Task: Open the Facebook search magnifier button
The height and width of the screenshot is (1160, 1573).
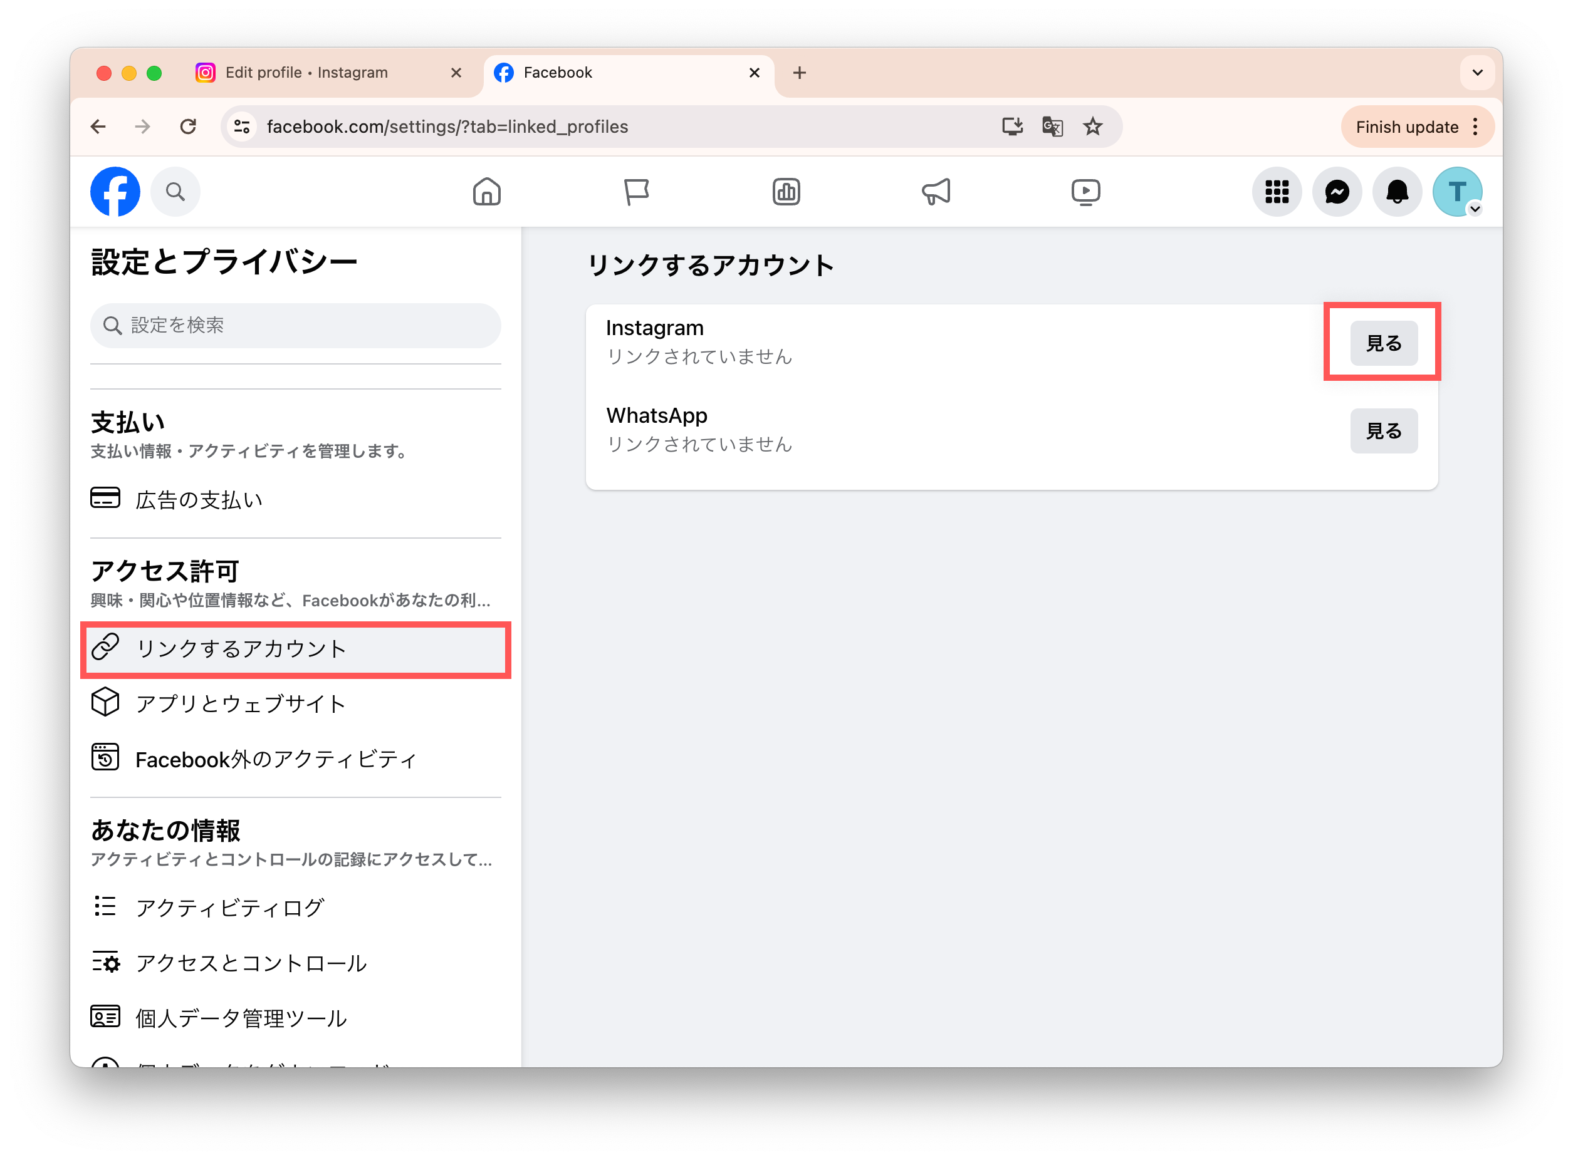Action: pos(175,191)
